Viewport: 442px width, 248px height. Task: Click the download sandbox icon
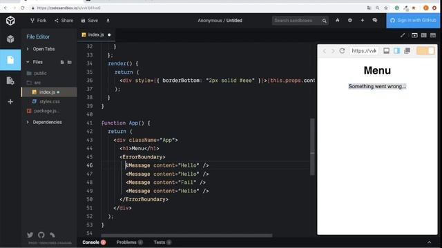click(x=108, y=21)
